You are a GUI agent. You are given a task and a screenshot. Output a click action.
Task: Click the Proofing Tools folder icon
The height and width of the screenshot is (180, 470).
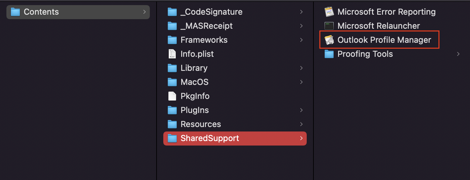click(329, 54)
